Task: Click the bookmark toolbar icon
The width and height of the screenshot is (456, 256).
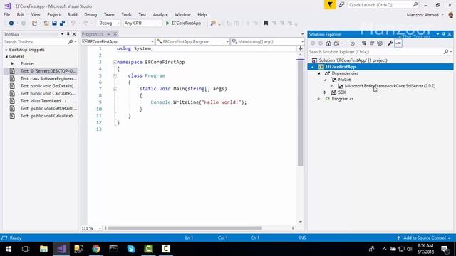Action: click(x=266, y=23)
